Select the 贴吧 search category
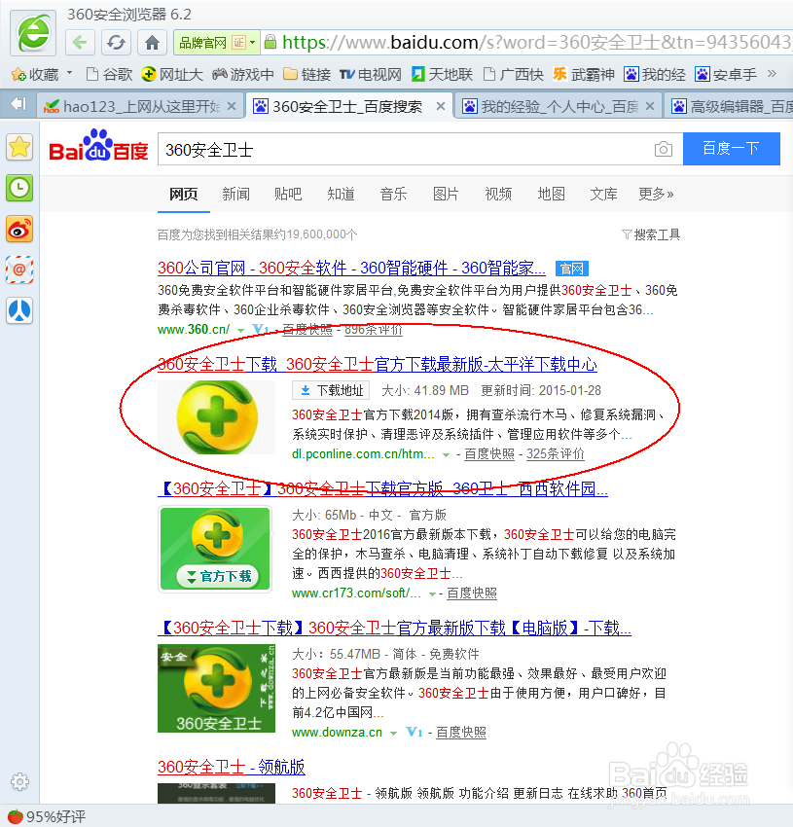Screen dimensions: 793x827 (288, 194)
